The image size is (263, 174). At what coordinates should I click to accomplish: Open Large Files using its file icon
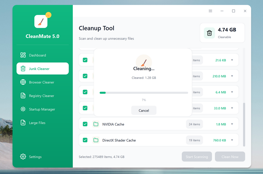(x=23, y=123)
